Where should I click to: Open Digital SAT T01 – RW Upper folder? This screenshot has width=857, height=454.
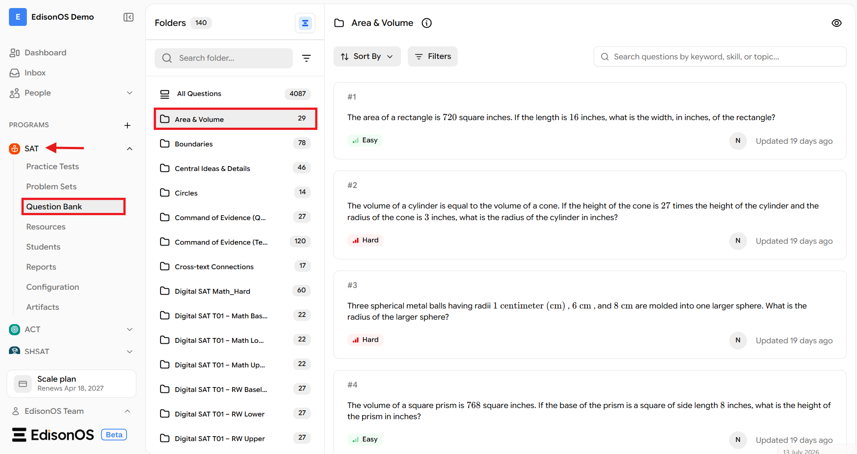235,438
